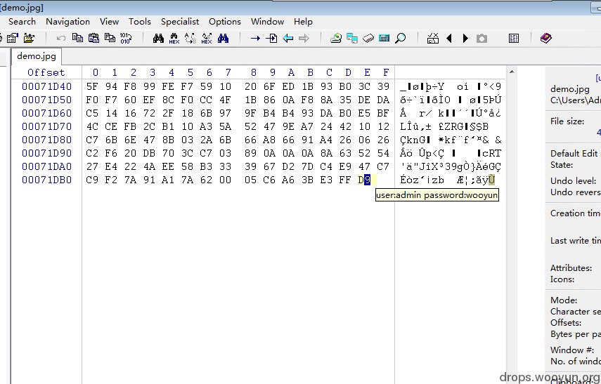Click the Open Disk icon
The width and height of the screenshot is (601, 384).
pos(336,39)
